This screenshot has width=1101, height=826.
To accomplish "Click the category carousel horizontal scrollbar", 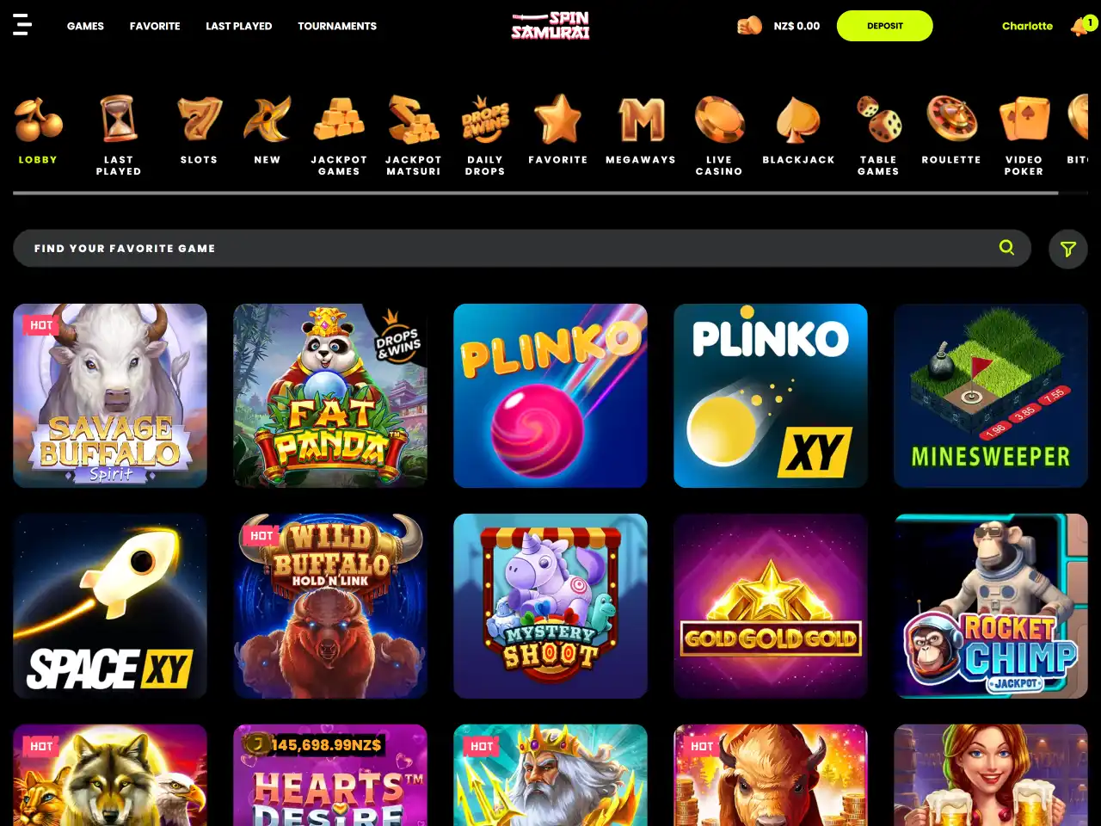I will click(535, 193).
